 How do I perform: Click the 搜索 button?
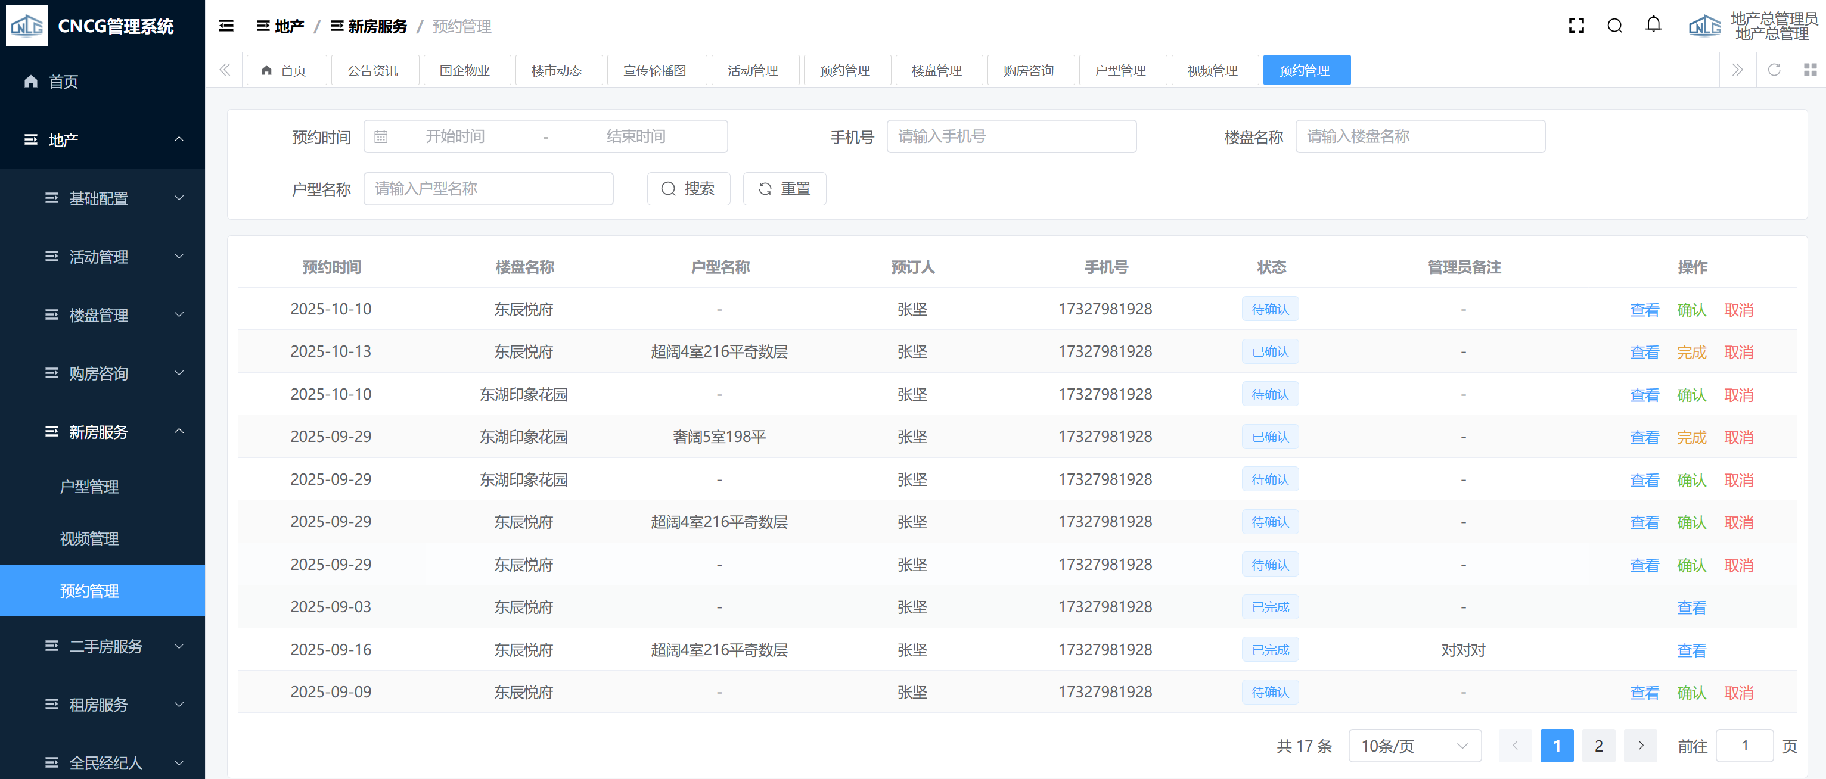click(688, 189)
